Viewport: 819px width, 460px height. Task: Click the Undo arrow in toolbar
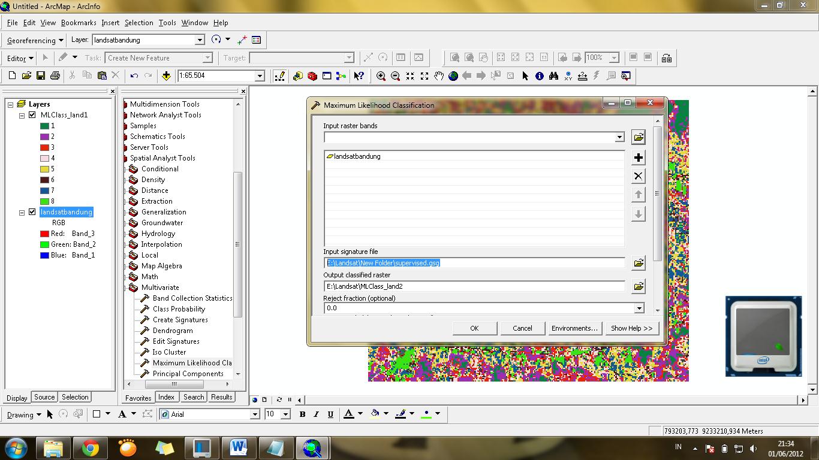134,75
